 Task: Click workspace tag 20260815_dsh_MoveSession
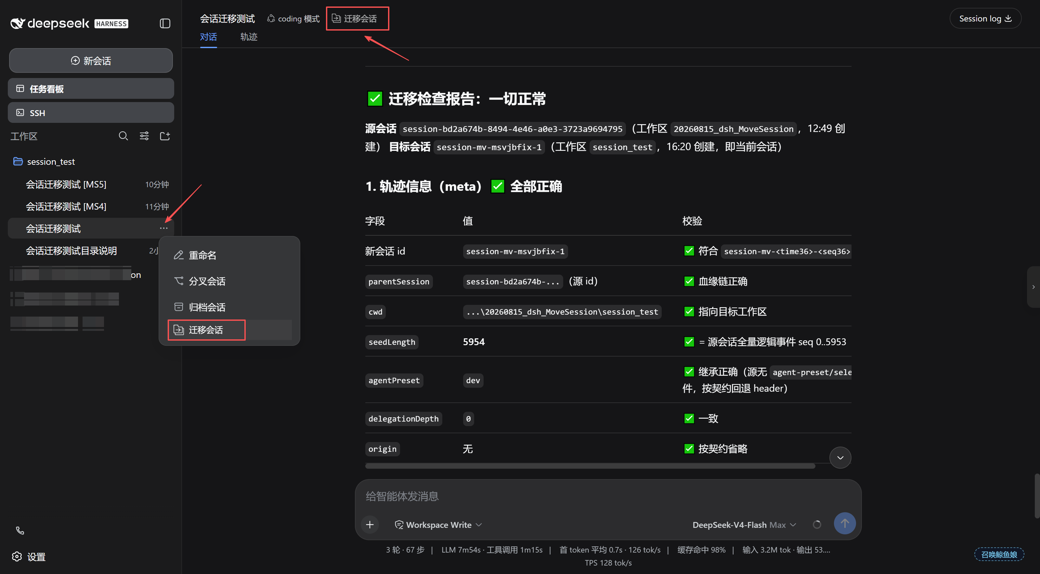733,129
